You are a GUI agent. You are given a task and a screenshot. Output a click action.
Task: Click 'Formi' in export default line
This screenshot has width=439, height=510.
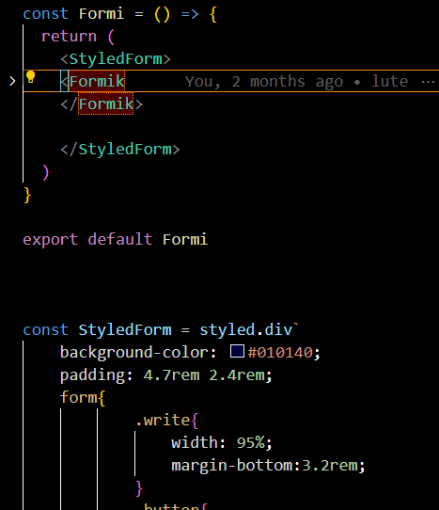185,240
